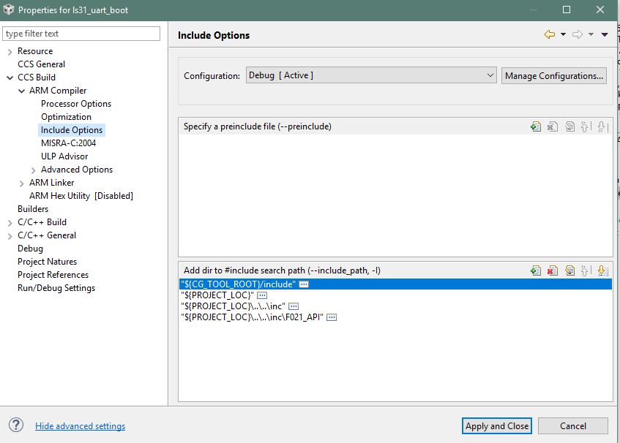
Task: Click Apply and Close
Action: pyautogui.click(x=496, y=425)
